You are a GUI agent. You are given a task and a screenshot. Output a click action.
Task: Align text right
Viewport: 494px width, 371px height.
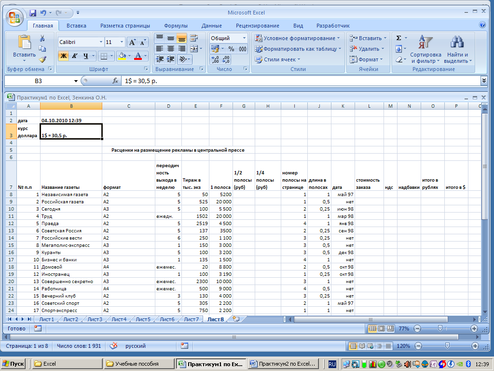tap(182, 49)
